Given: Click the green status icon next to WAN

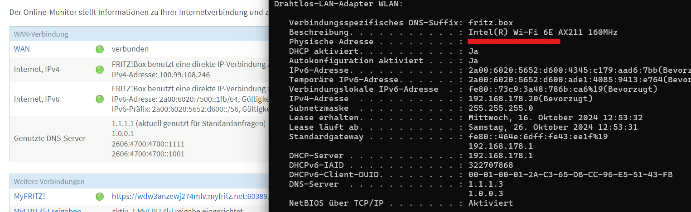Looking at the screenshot, I should coord(100,49).
